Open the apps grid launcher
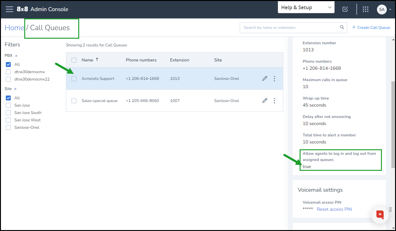The width and height of the screenshot is (396, 231). [x=365, y=9]
